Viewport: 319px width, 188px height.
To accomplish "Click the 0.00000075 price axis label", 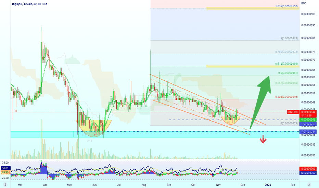I will pyautogui.click(x=308, y=52).
